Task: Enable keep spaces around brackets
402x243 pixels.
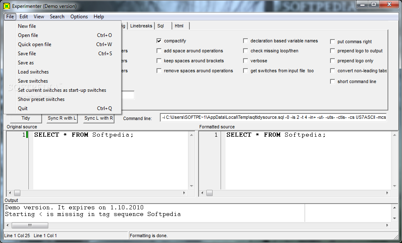Action: pos(159,61)
